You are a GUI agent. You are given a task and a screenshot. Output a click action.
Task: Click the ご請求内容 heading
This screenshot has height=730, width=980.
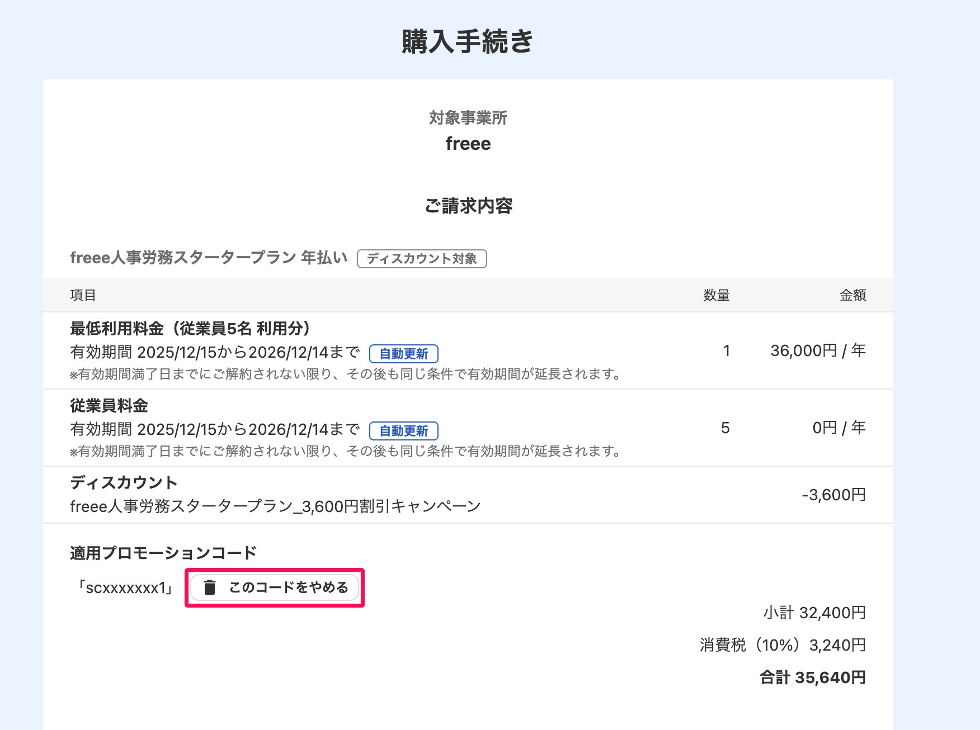468,206
